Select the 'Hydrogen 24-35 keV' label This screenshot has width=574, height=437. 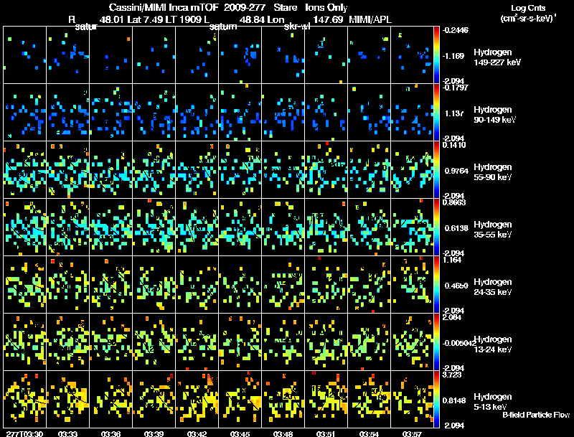(x=493, y=287)
